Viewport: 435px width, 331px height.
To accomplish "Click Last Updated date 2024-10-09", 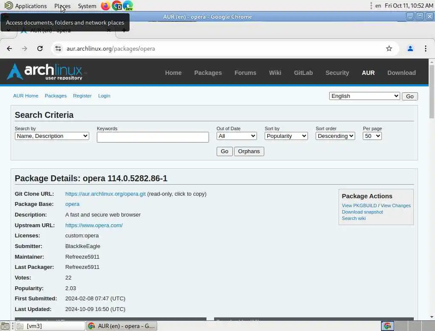I will 95,309.
